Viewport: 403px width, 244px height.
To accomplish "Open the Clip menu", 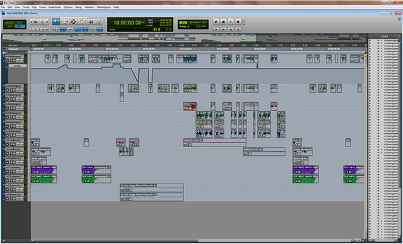I will 34,7.
